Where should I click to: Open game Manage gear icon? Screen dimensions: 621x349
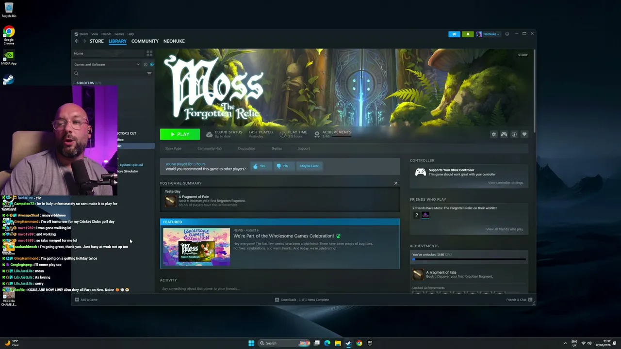pyautogui.click(x=494, y=134)
